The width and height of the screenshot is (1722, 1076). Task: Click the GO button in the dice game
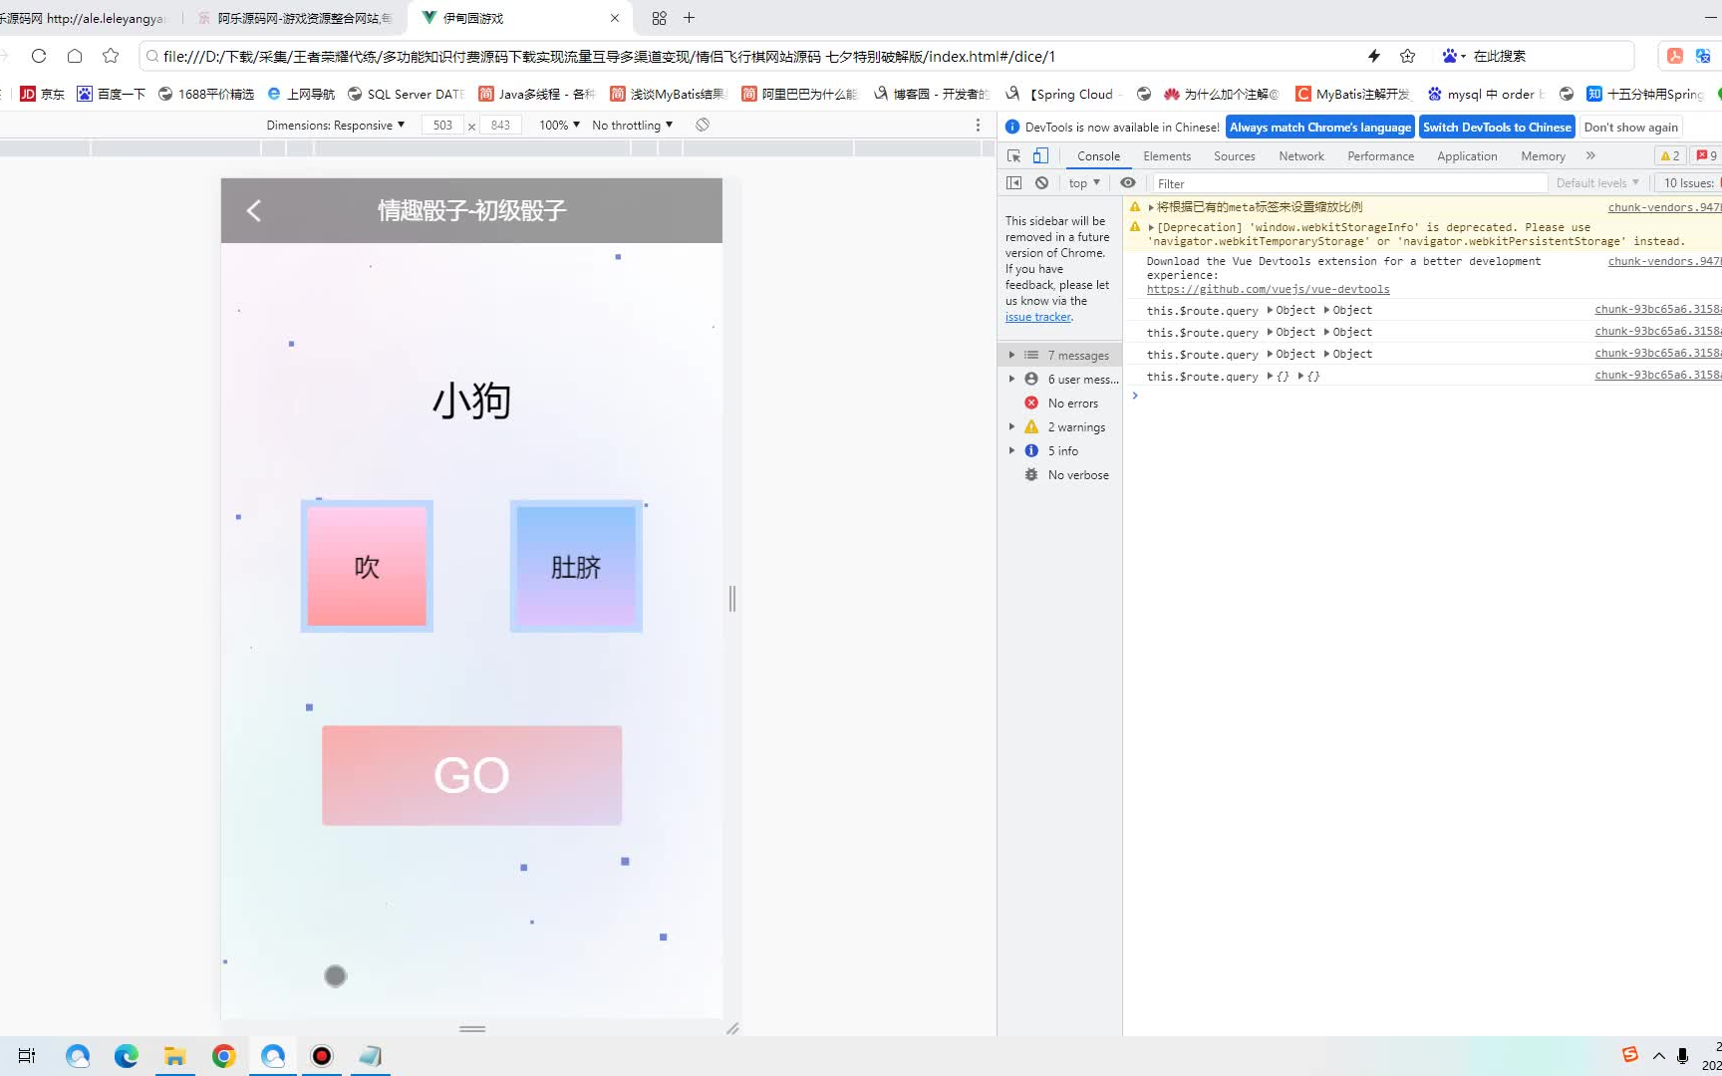(x=471, y=775)
